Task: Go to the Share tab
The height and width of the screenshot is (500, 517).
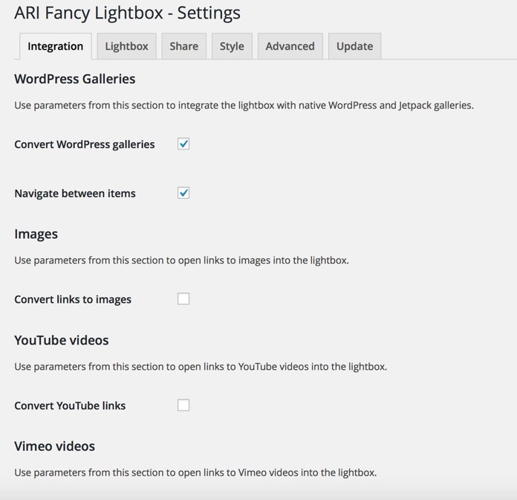Action: pos(183,46)
